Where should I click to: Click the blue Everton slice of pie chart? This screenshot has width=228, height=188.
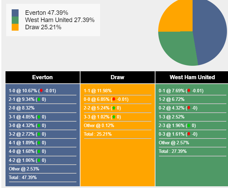pyautogui.click(x=210, y=31)
